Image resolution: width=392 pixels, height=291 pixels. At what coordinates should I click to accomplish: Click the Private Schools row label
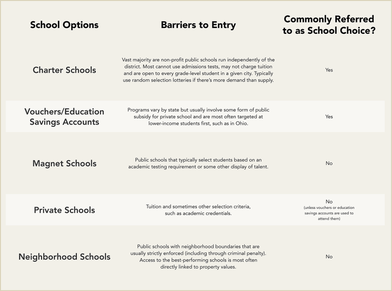[x=64, y=210]
